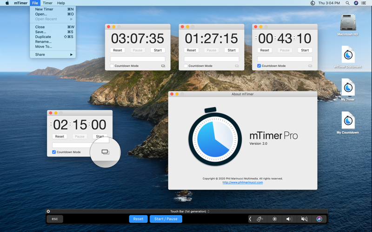This screenshot has width=372, height=232.
Task: Choose Move To... from the File menu
Action: coord(53,47)
